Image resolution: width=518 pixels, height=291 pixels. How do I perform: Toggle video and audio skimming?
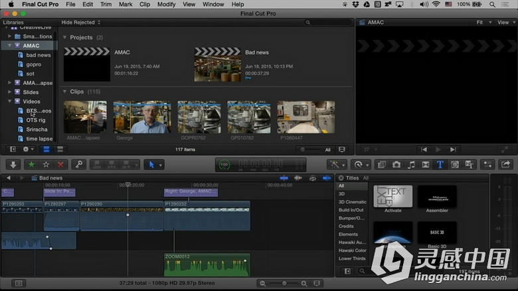pyautogui.click(x=284, y=178)
